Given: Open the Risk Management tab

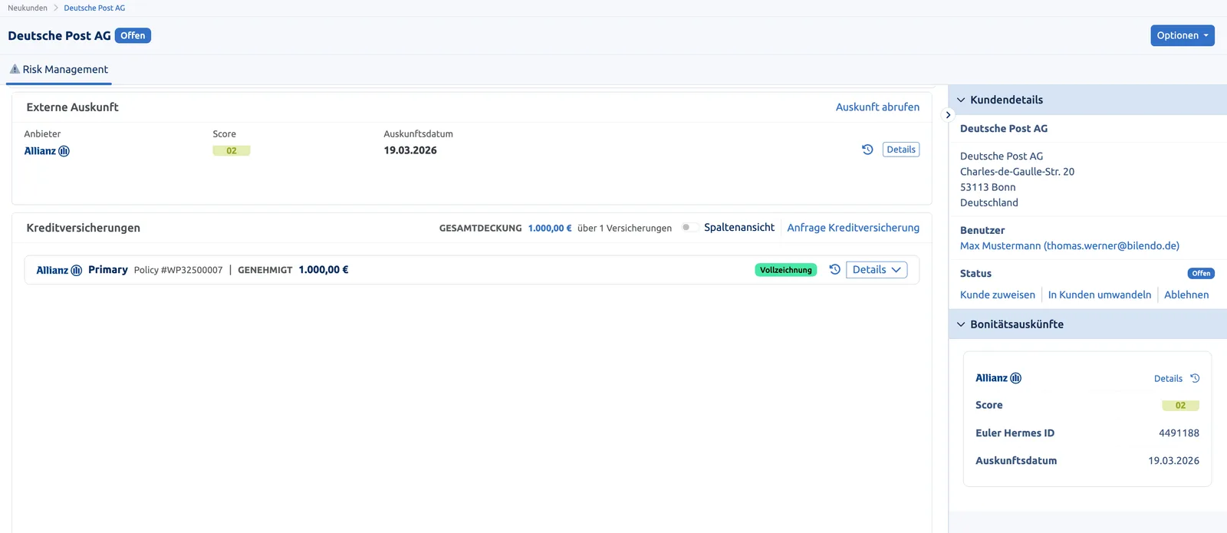Looking at the screenshot, I should tap(59, 69).
